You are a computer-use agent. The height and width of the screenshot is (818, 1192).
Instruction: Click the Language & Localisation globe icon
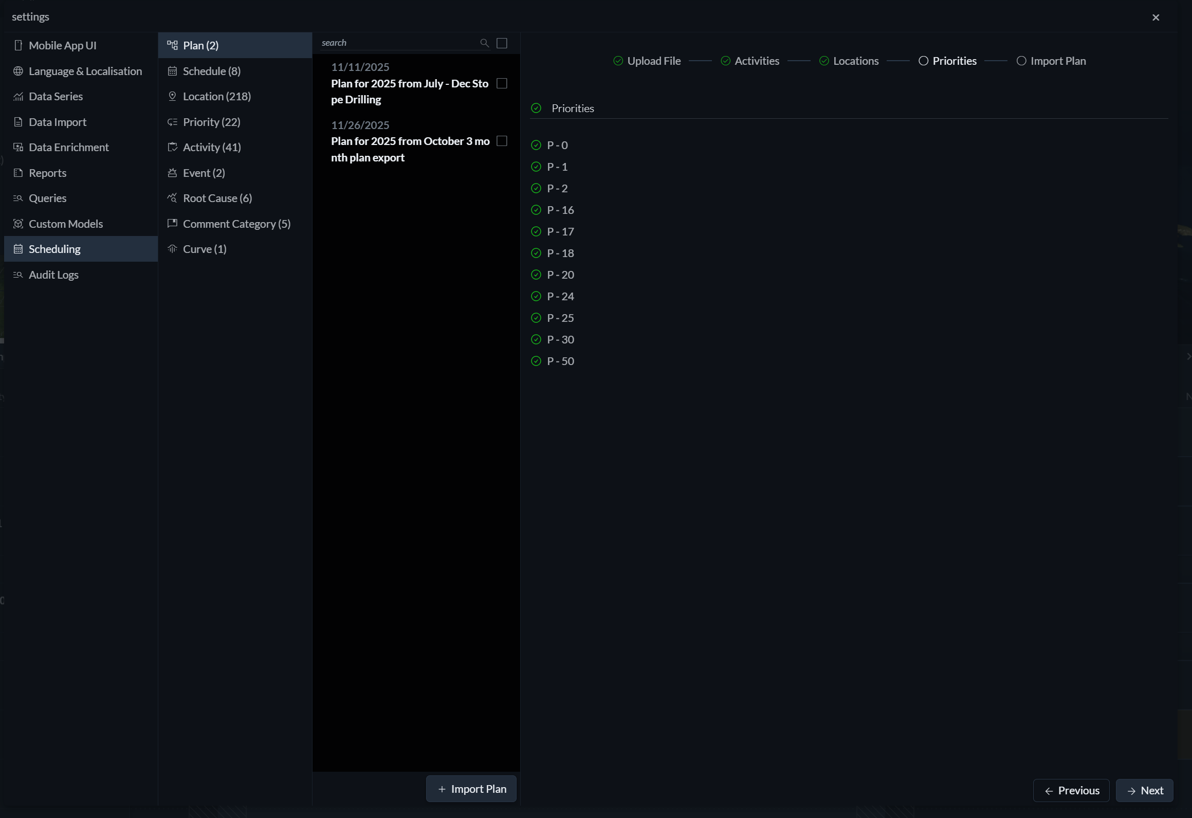pyautogui.click(x=18, y=71)
